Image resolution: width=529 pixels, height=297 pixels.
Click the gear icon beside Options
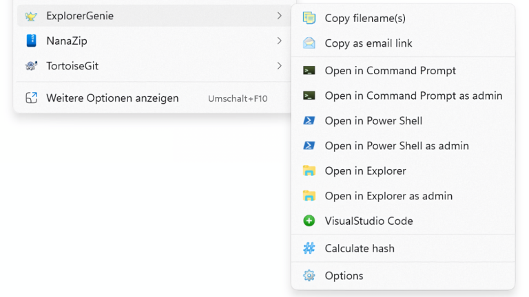[309, 276]
